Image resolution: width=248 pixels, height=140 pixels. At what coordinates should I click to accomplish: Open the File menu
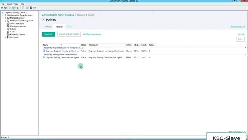point(3,4)
